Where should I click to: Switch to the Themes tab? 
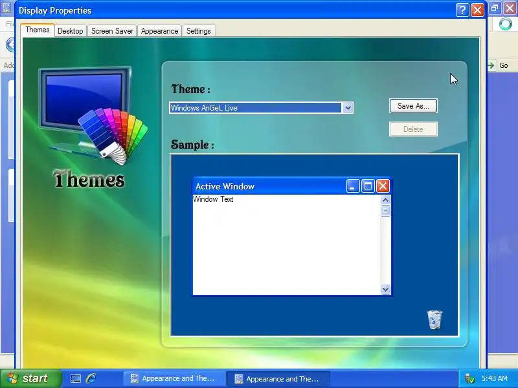coord(38,30)
